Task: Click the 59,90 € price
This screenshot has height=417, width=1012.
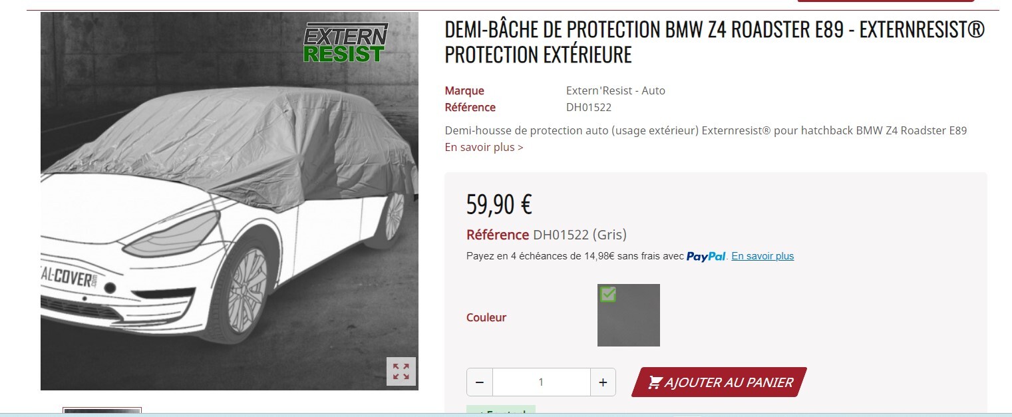Action: click(499, 204)
